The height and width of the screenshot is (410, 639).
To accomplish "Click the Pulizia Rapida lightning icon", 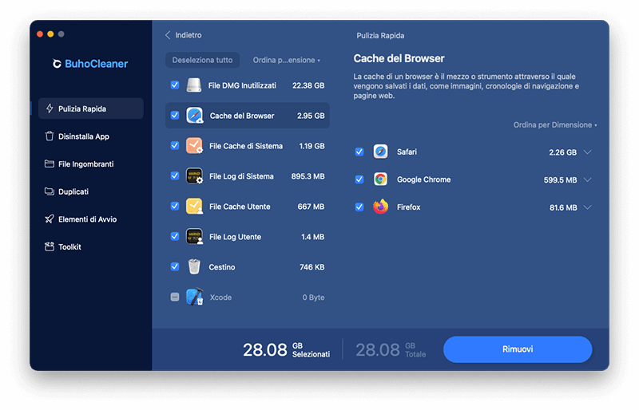I will (x=50, y=108).
